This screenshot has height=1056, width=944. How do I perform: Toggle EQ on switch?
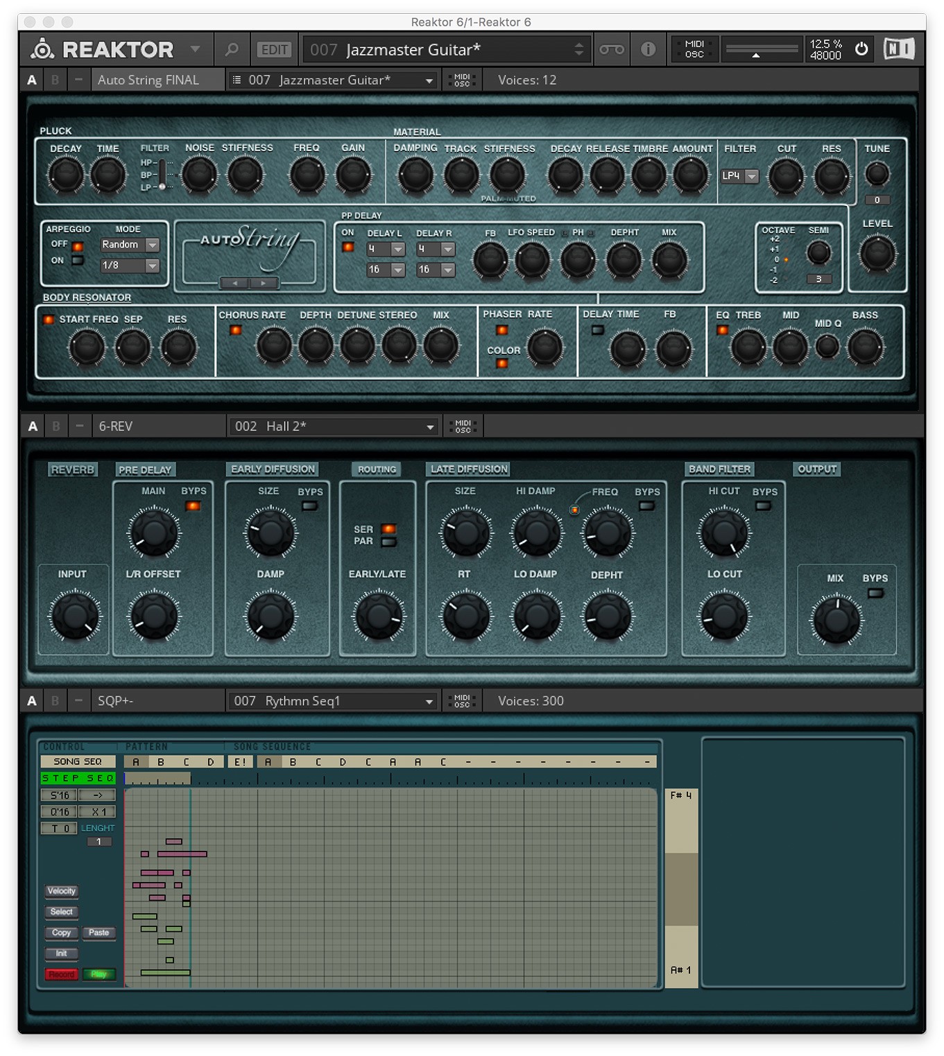tap(722, 330)
